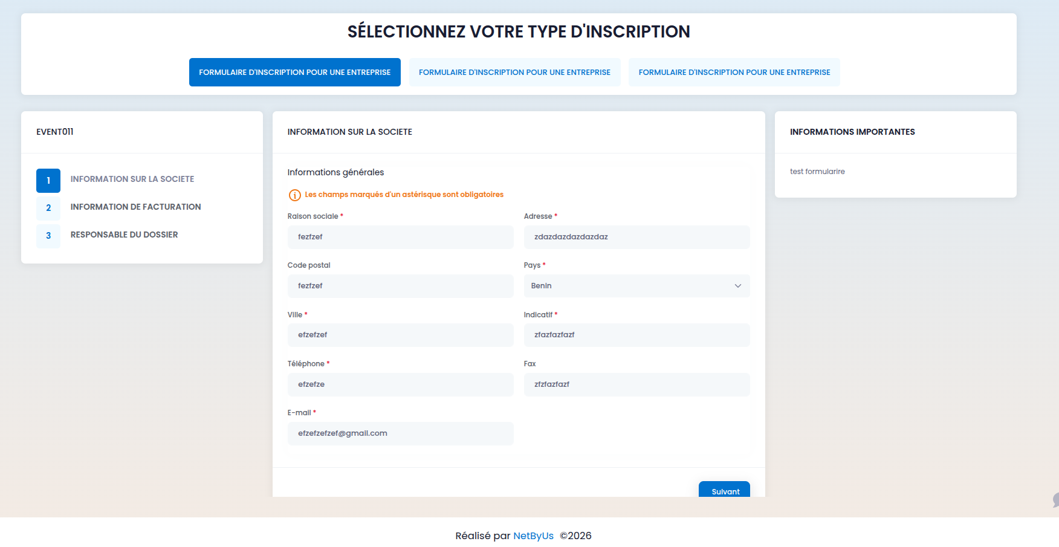Image resolution: width=1059 pixels, height=547 pixels.
Task: Select the rightmost enterprise registration form tab
Action: pos(734,73)
